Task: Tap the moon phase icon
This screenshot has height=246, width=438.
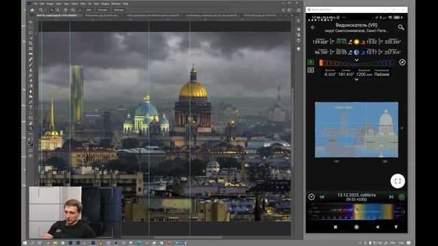Action: 357,52
